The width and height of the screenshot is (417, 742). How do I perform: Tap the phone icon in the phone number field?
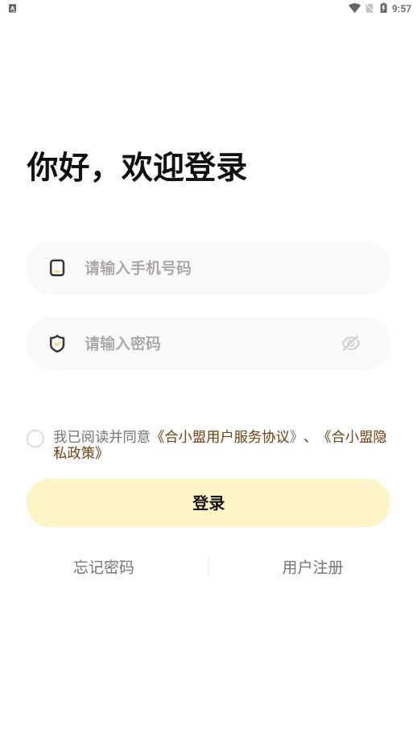point(57,268)
